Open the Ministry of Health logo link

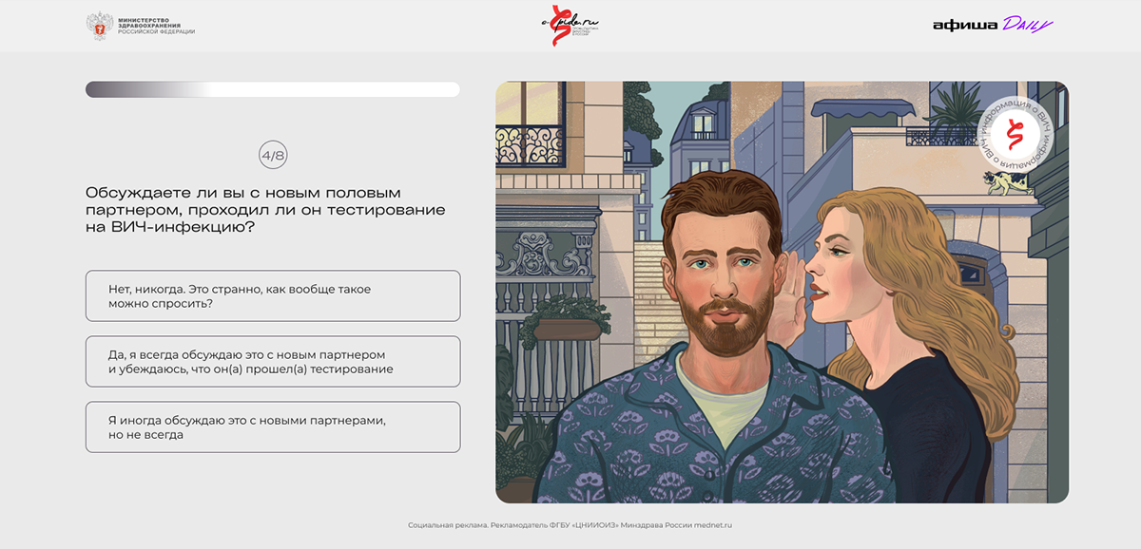pos(141,25)
